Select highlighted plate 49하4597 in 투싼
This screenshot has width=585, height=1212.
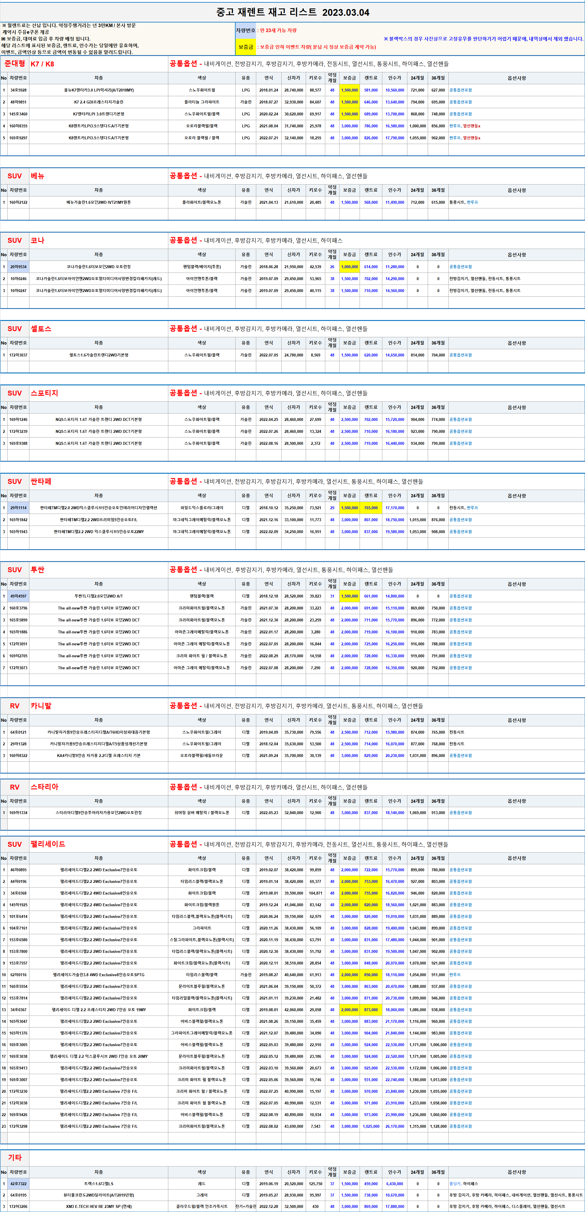pos(18,596)
